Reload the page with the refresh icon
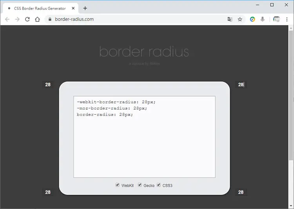 click(x=27, y=19)
